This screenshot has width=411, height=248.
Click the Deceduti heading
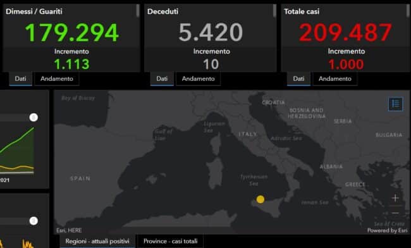point(163,11)
